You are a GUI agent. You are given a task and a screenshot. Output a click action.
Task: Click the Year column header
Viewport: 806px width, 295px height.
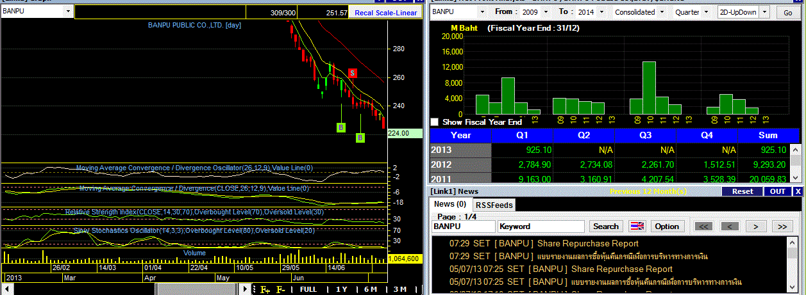tap(460, 136)
